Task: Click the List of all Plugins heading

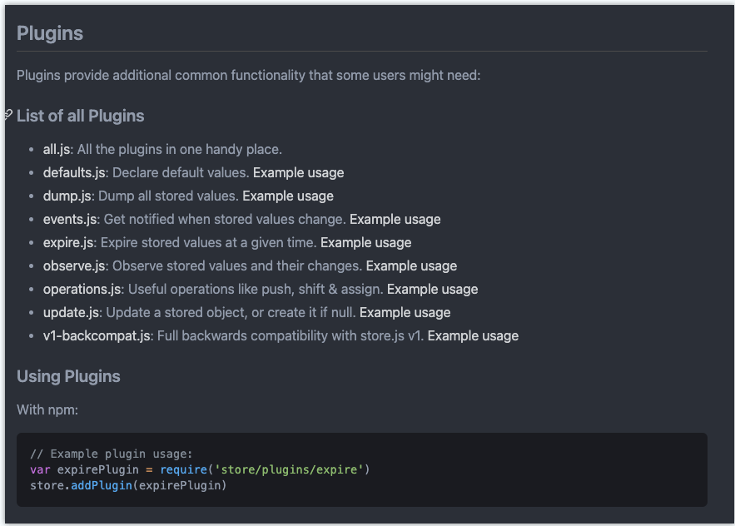Action: (81, 116)
